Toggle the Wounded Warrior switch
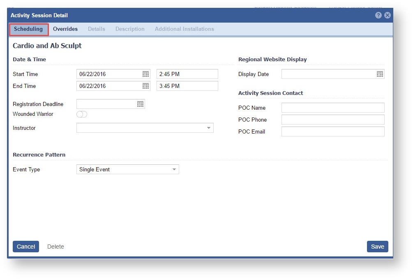Image resolution: width=413 pixels, height=279 pixels. tap(82, 114)
